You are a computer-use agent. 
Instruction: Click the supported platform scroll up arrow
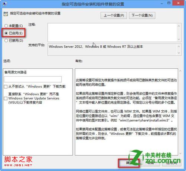click(179, 46)
